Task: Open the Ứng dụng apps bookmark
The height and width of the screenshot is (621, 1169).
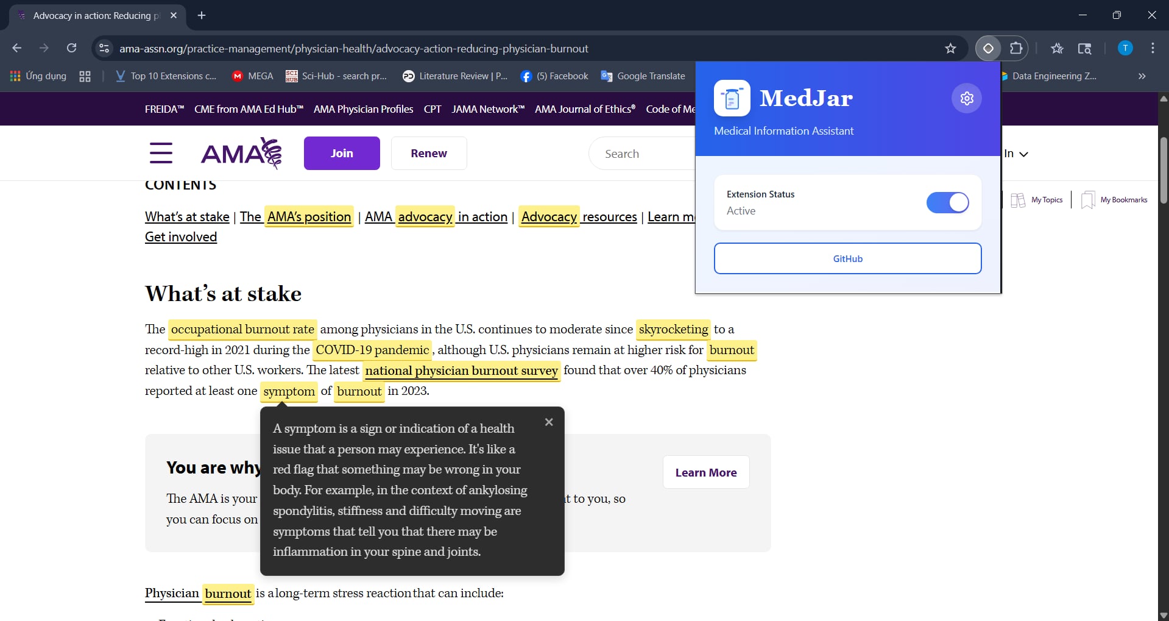Action: pos(38,76)
